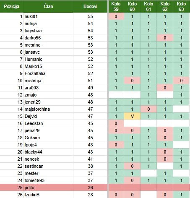190x198 pixels.
Task: Select nuki01's red 0 in Kolo 59
Action: pyautogui.click(x=116, y=16)
